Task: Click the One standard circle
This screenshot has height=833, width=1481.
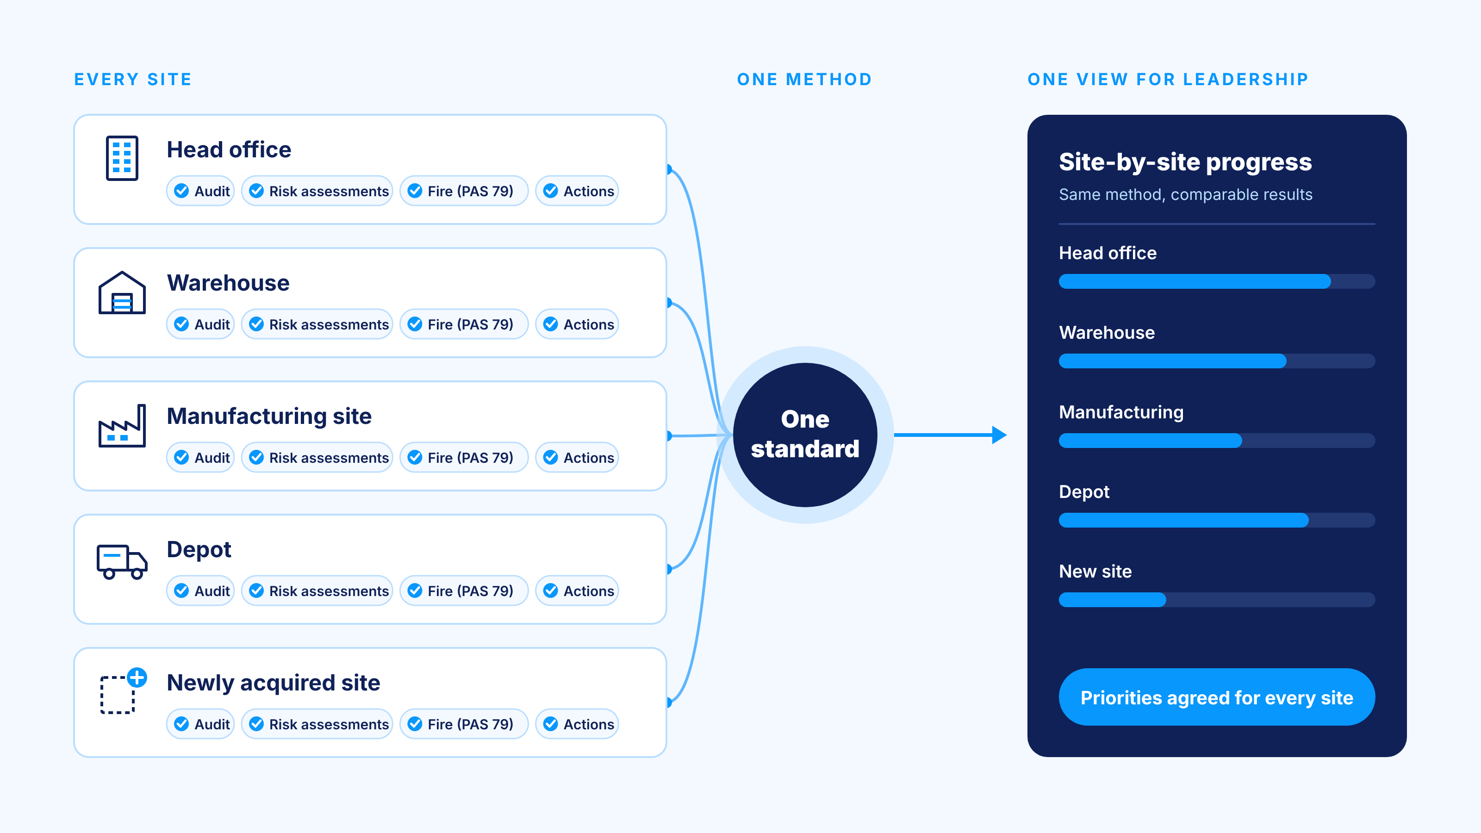Action: pos(805,435)
